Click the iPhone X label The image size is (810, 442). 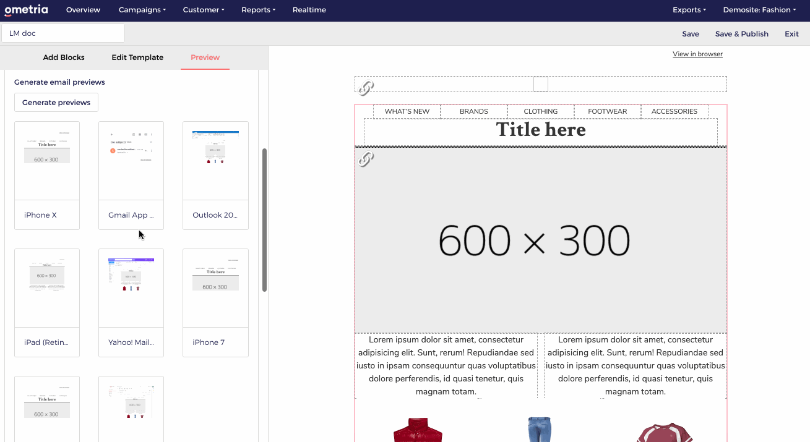pos(40,215)
